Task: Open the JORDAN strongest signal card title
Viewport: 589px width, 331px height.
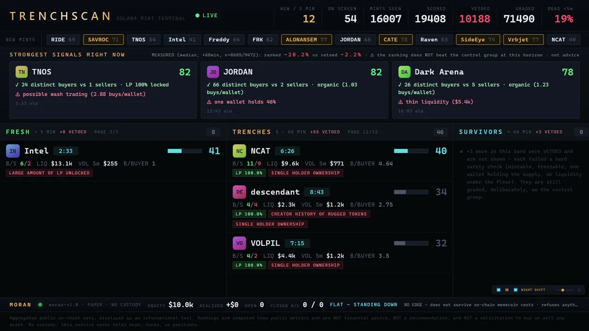Action: click(238, 72)
